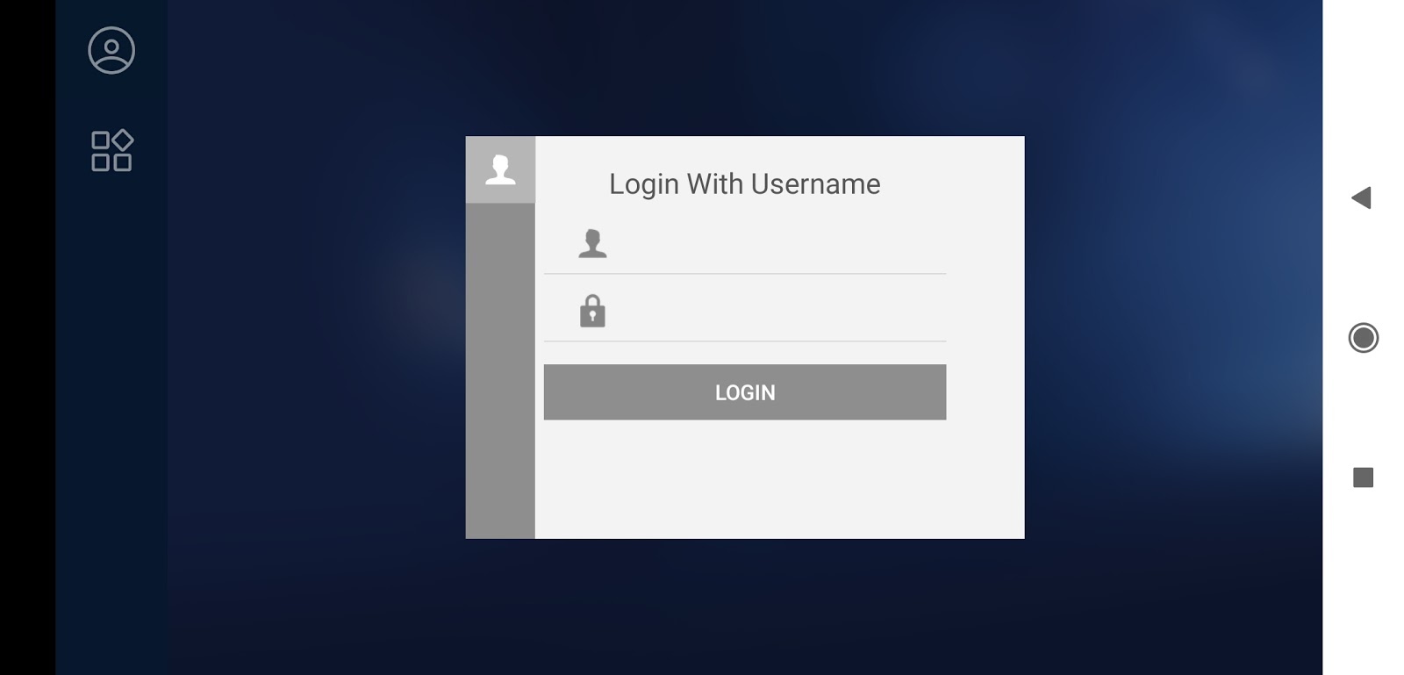
Task: Select the user tab atop dialog's gray strip
Action: [x=500, y=169]
